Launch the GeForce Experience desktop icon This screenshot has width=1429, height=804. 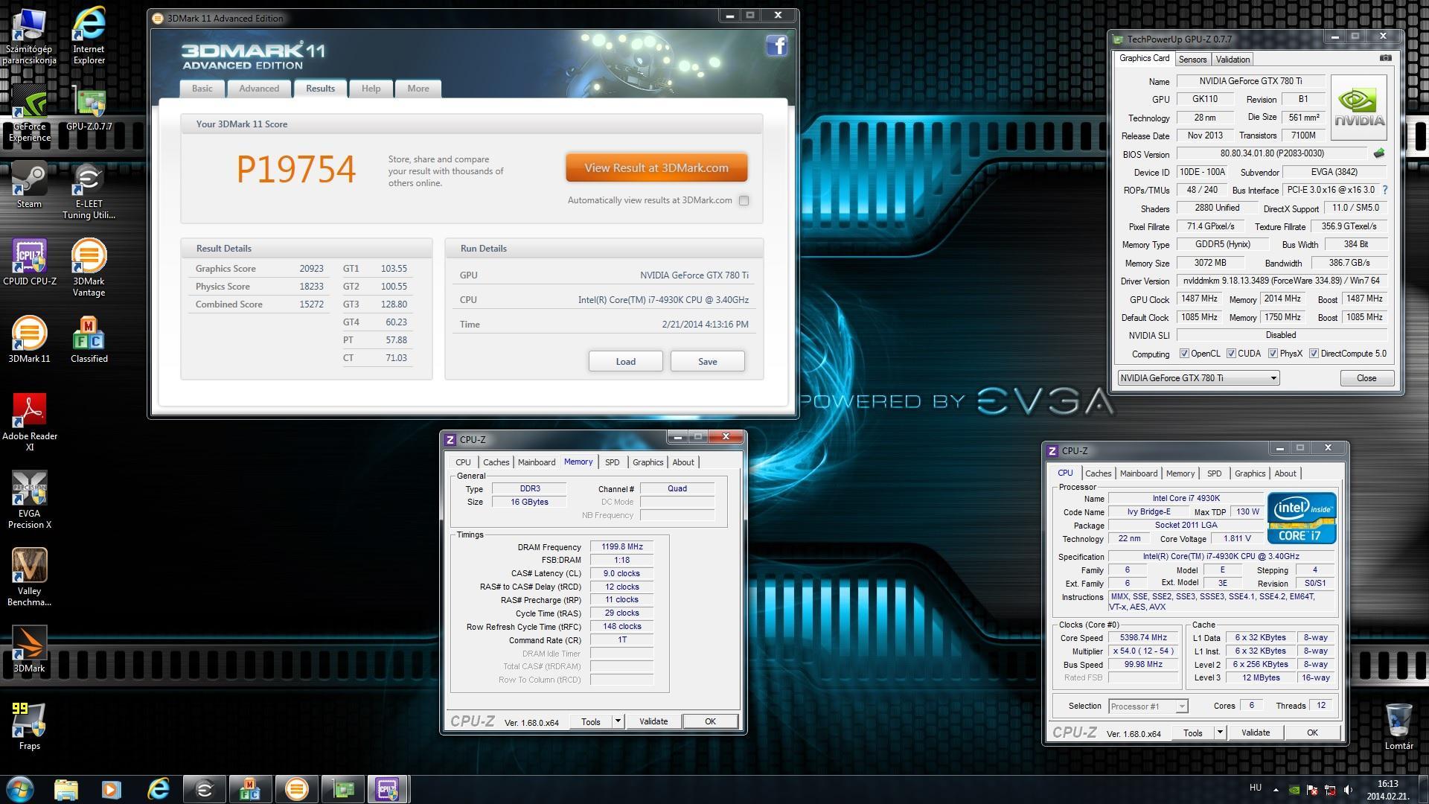(x=29, y=113)
